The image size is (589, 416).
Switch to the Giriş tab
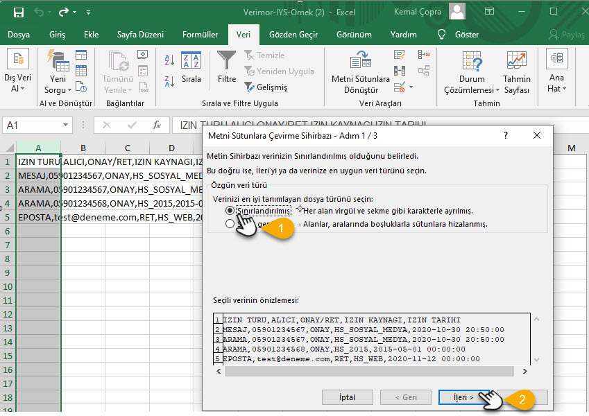tap(57, 35)
